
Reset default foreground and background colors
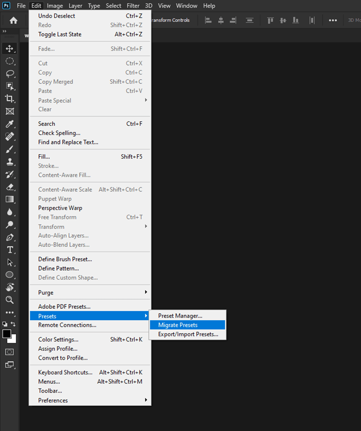click(5, 324)
